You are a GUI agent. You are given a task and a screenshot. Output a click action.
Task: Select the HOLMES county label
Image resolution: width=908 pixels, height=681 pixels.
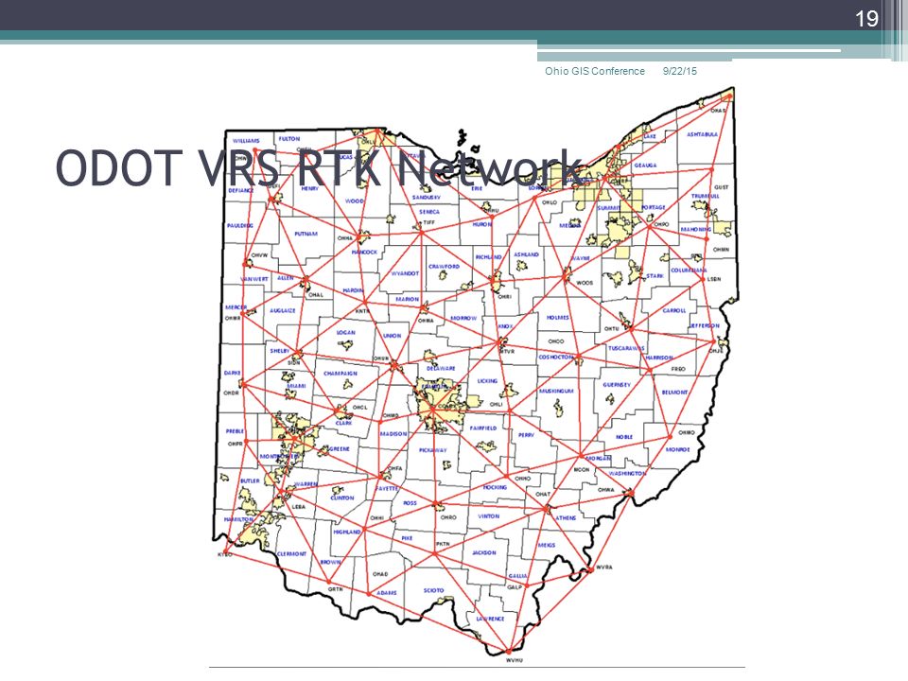click(558, 318)
